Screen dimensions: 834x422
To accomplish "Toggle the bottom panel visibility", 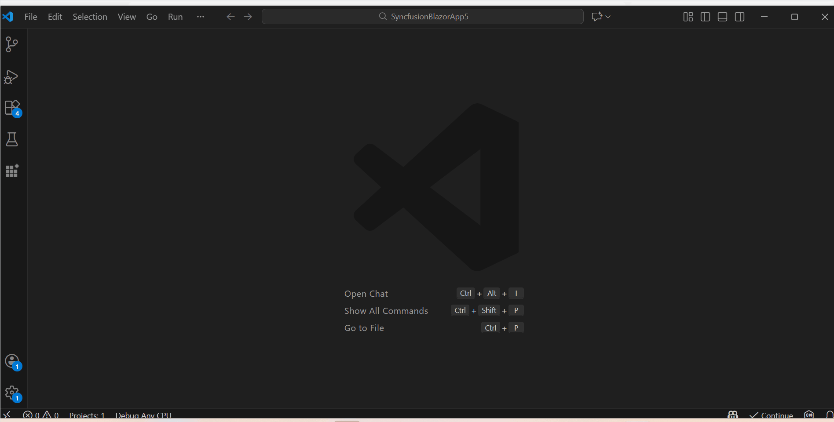I will click(x=722, y=17).
